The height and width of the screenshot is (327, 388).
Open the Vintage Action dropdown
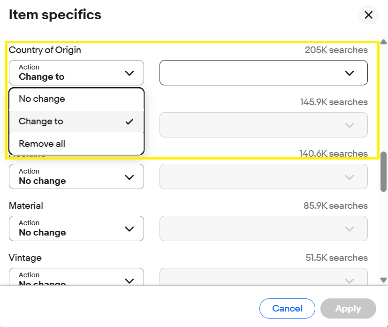tap(76, 280)
